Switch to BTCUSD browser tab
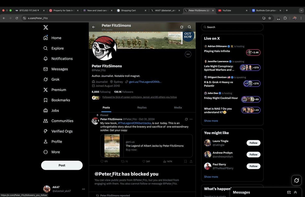Screen dimensions: 305x197 click(30, 10)
